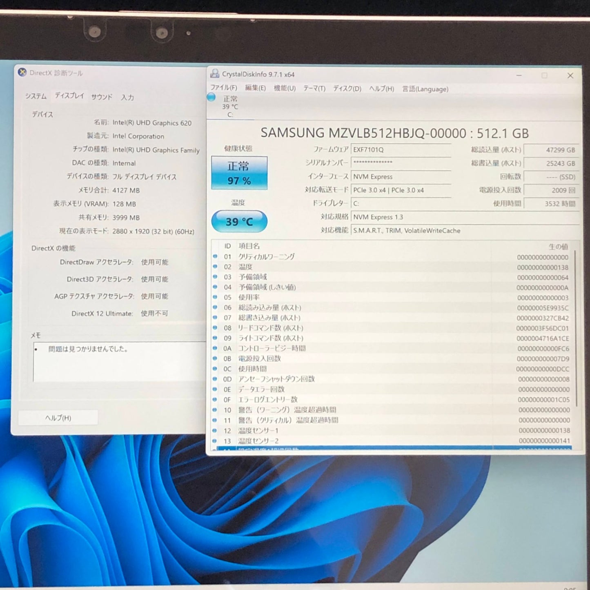Click the status dot for 09 ライトコマンド数
The height and width of the screenshot is (590, 590).
[x=215, y=338]
